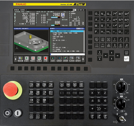Viewport: 134px width, 126px height.
Task: Start the simulation with the START softkey
Action: point(27,59)
